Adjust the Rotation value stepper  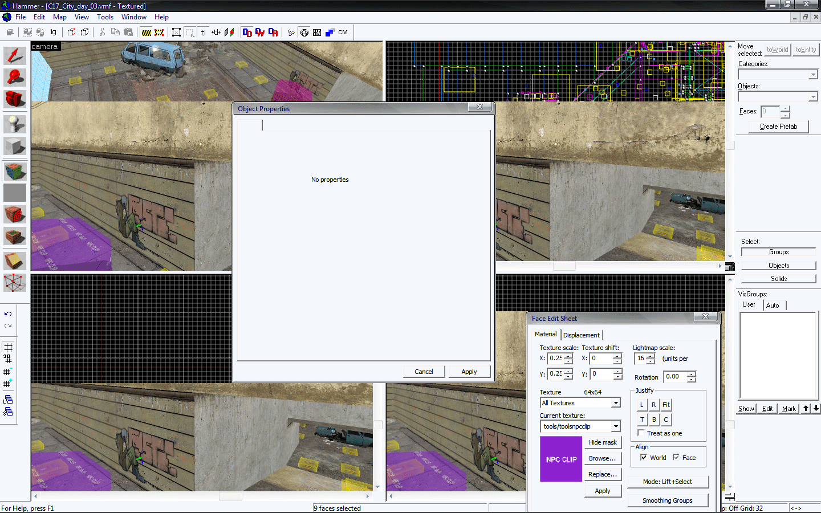[692, 377]
